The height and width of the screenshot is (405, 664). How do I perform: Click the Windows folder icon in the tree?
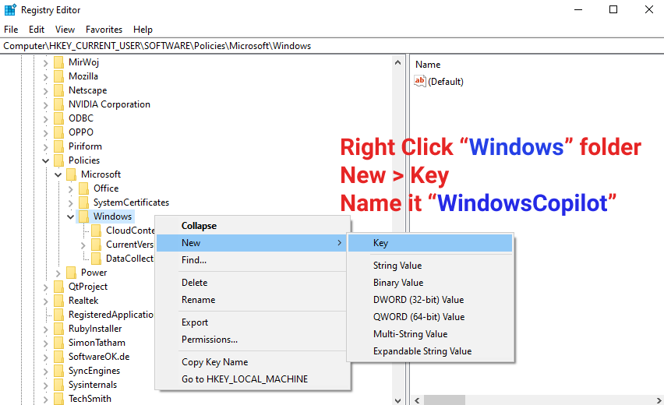[x=84, y=217]
